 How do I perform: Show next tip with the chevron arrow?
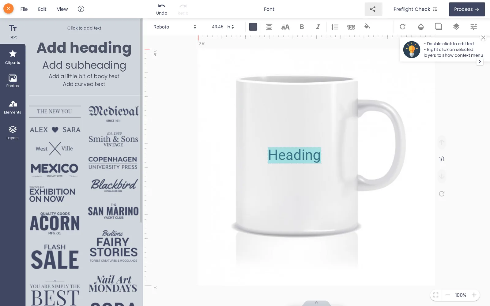480,62
